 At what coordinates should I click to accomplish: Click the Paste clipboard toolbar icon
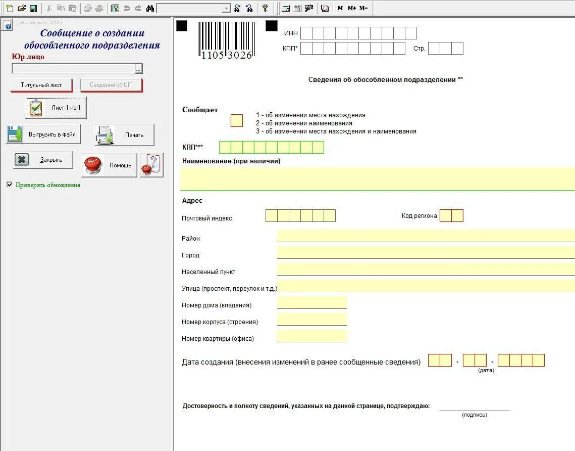[x=73, y=8]
